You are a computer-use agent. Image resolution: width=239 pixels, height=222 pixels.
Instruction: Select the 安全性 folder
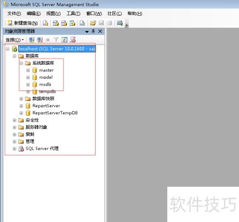[x=32, y=120]
